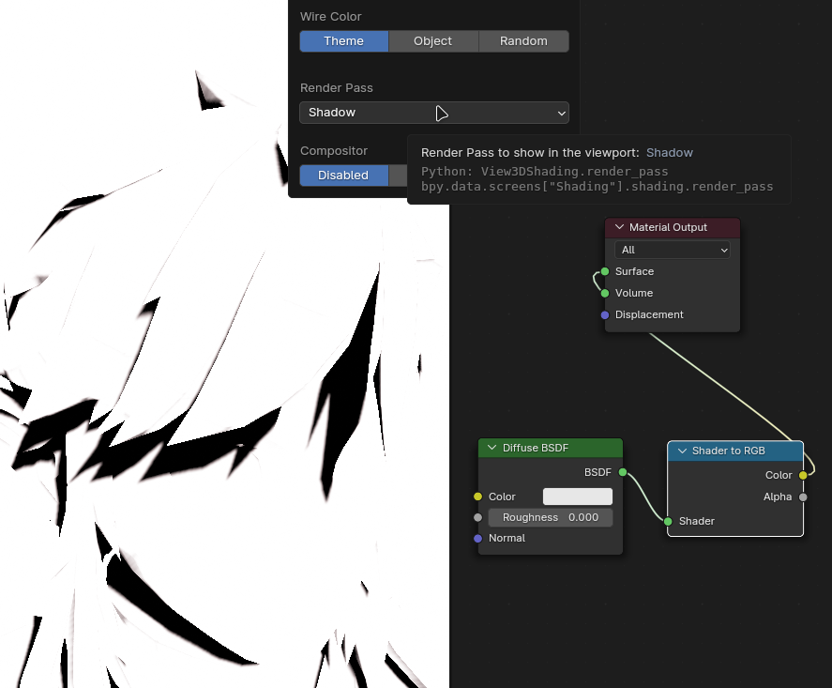This screenshot has height=688, width=832.
Task: Open the All output dropdown on Material Output
Action: pos(672,250)
